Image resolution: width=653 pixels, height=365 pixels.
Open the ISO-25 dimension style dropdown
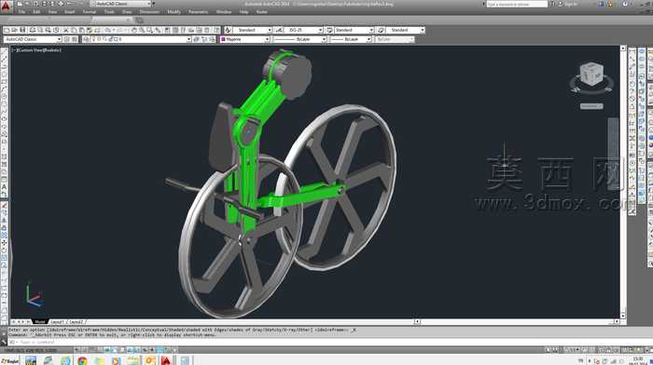point(303,30)
